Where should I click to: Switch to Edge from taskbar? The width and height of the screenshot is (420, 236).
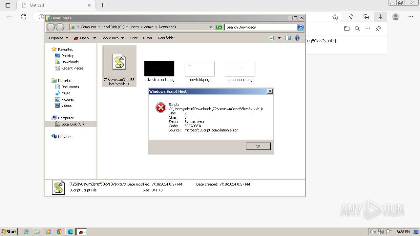71,232
